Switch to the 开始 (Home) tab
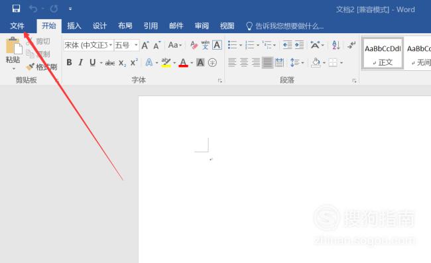 tap(49, 26)
